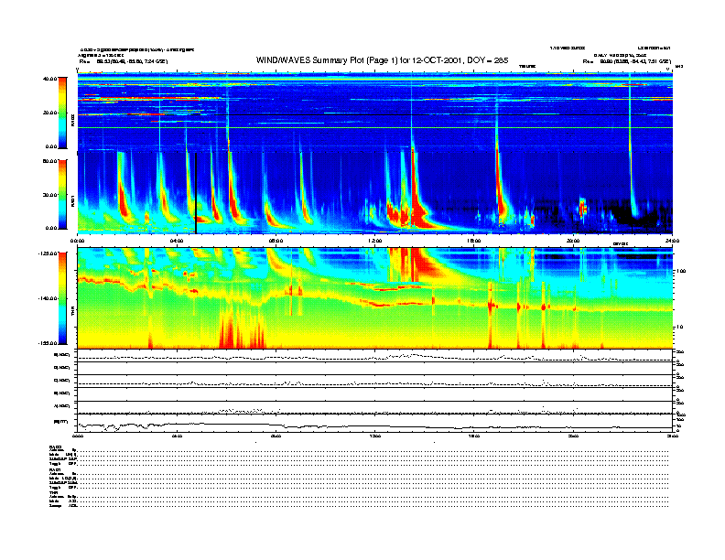Select the RAD1 color scale bar
This screenshot has height=560, width=725.
62,194
